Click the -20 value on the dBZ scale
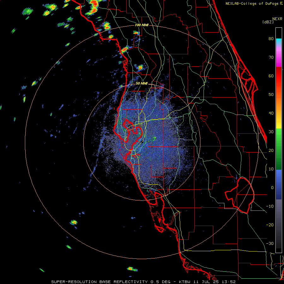 (270, 225)
